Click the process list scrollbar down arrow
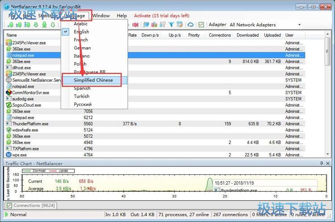Screen dimensions: 335x222 327,154
